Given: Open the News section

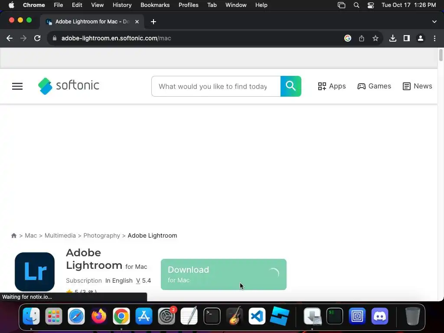Looking at the screenshot, I should click(x=418, y=86).
